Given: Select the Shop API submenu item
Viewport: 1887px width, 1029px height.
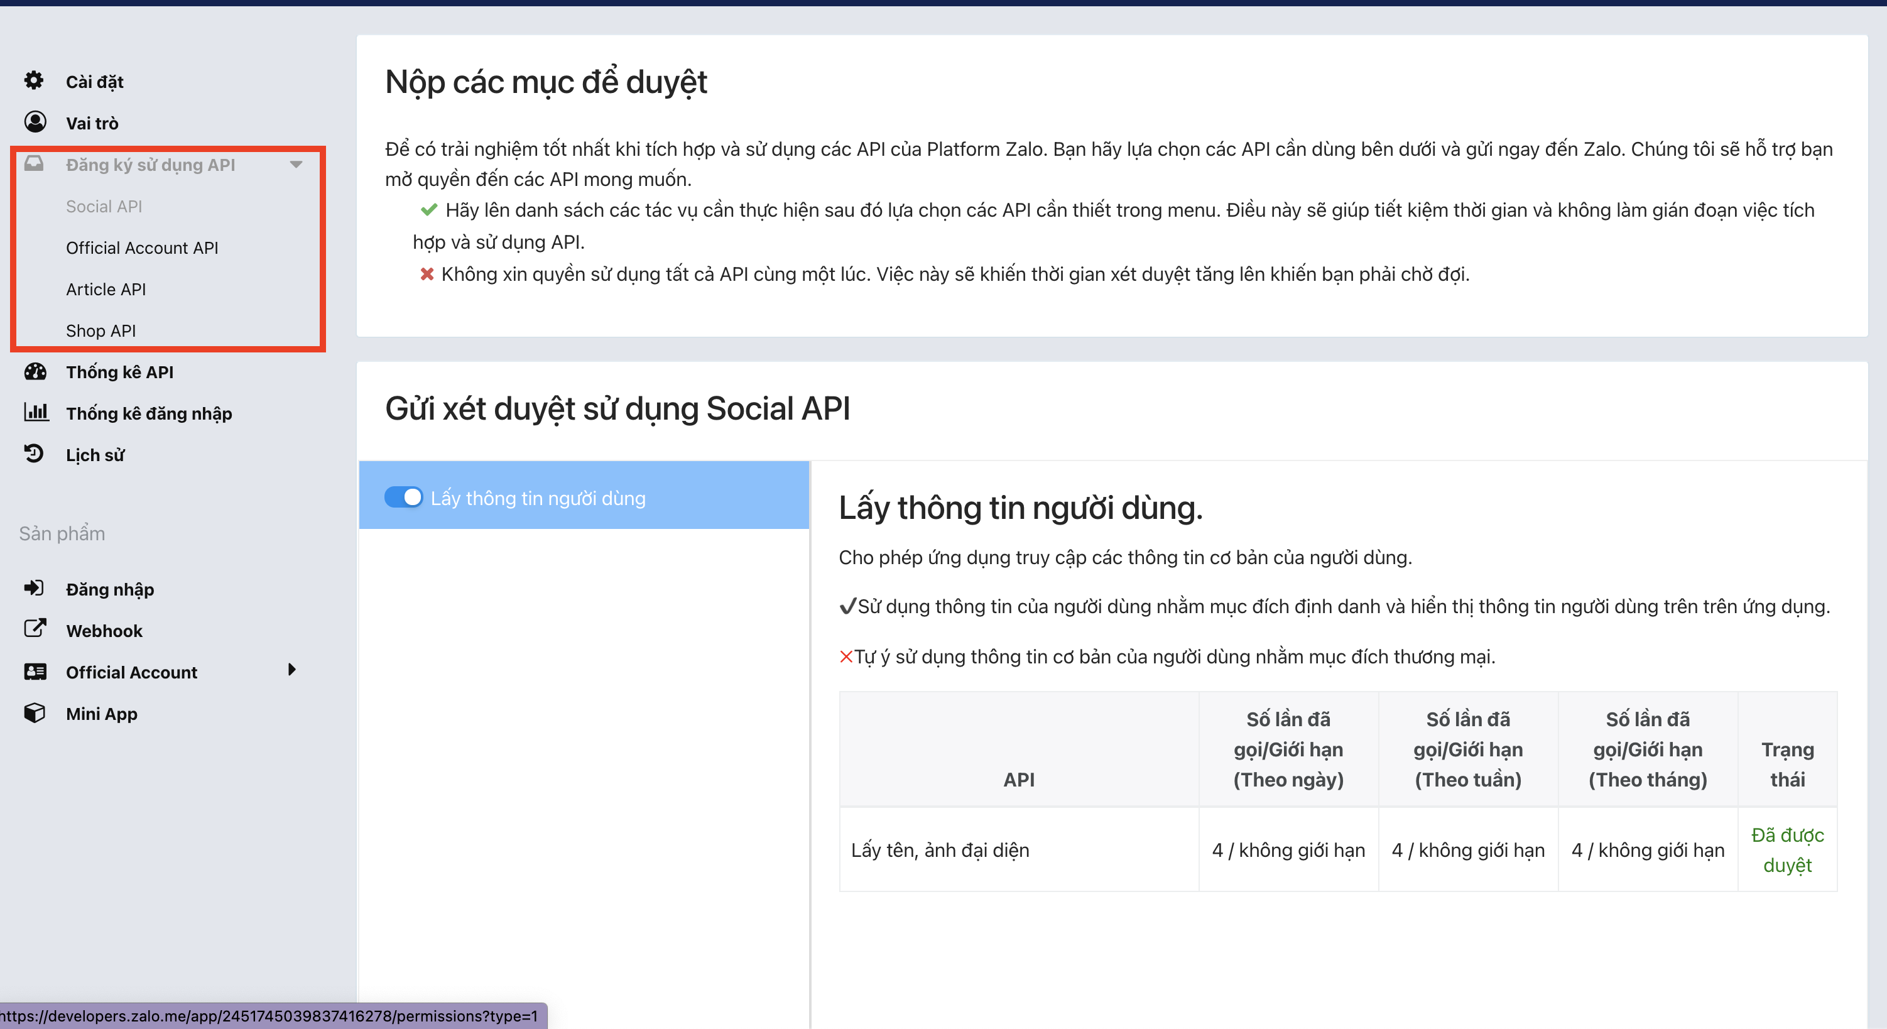Looking at the screenshot, I should 101,330.
